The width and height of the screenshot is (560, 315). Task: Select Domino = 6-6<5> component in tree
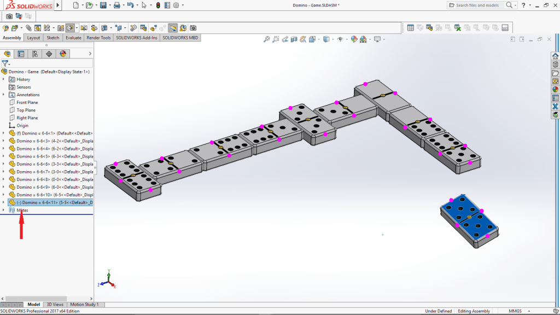49,156
